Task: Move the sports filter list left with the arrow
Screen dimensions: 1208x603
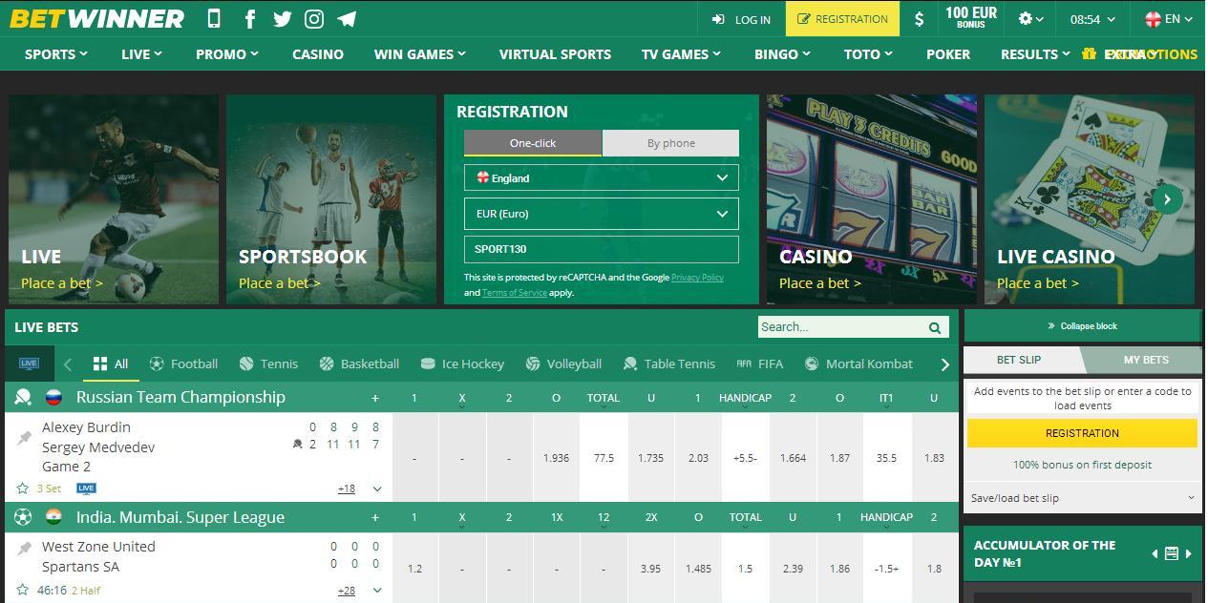Action: tap(68, 364)
